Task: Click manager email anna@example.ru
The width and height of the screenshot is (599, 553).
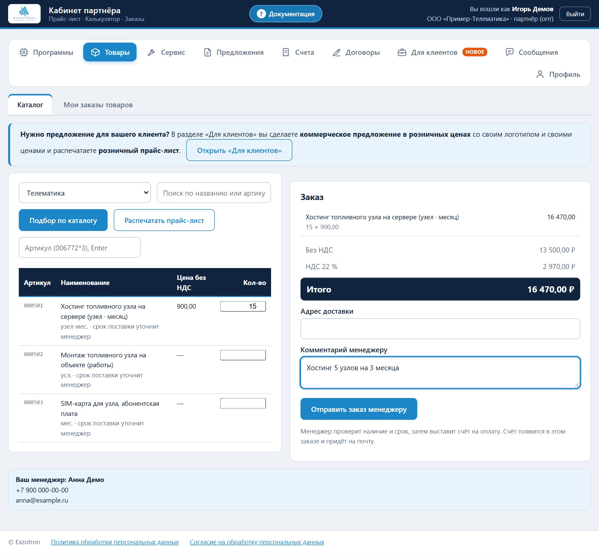Action: click(42, 500)
